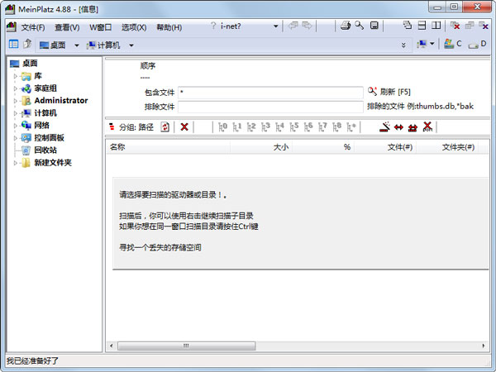Open the W窗口 menu
Viewport: 496px width, 372px height.
tap(101, 27)
